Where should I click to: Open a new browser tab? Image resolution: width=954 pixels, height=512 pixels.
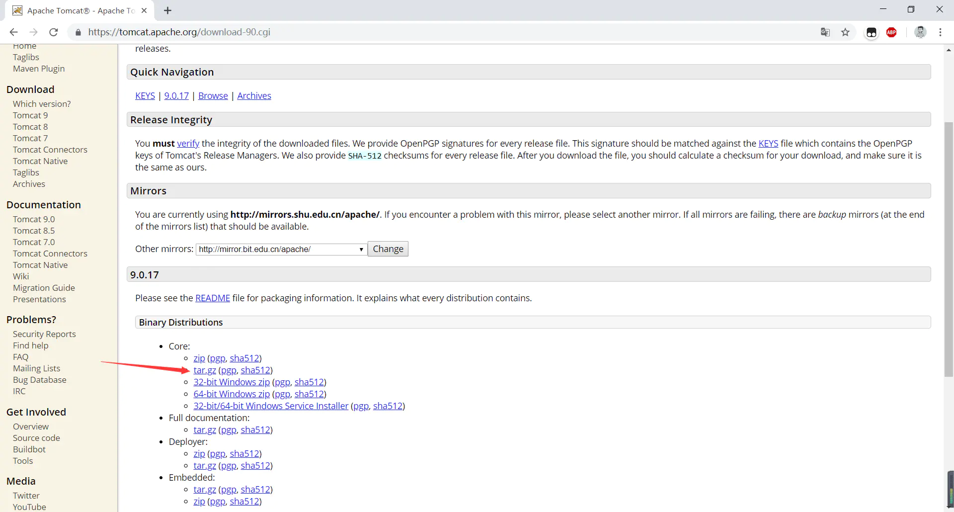(168, 10)
